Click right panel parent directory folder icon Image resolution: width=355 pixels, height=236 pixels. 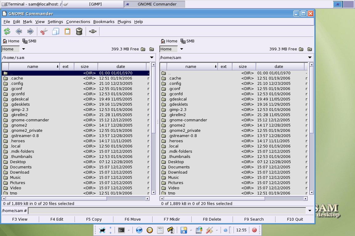pos(310,49)
